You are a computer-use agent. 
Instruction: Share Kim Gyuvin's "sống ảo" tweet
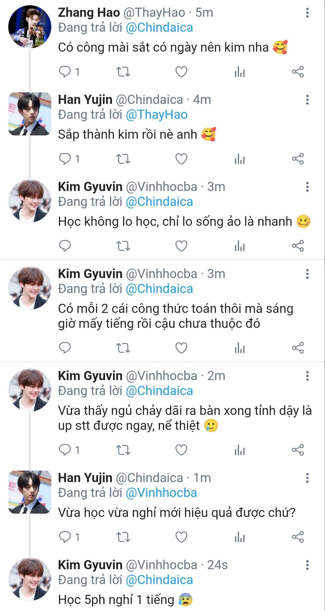[x=298, y=246]
